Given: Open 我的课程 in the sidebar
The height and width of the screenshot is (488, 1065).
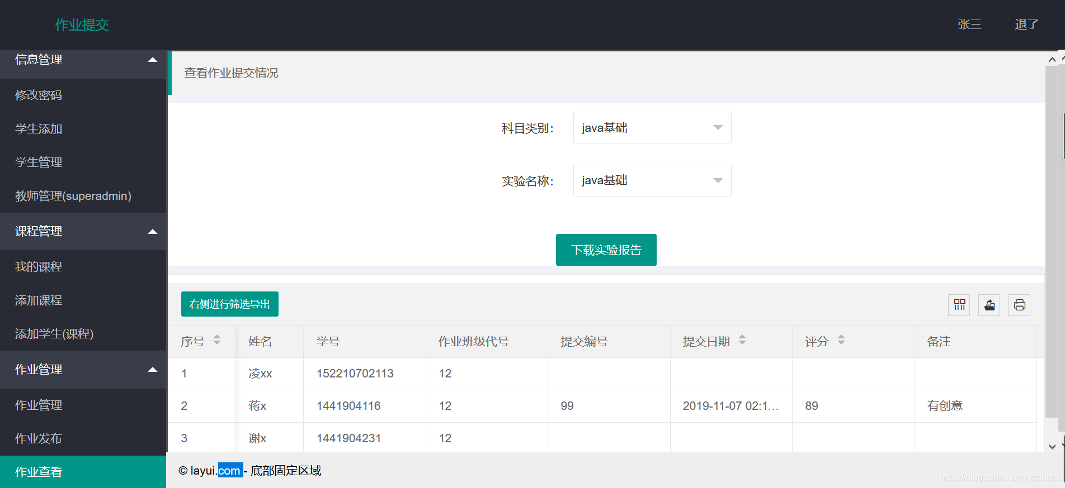Looking at the screenshot, I should (83, 267).
